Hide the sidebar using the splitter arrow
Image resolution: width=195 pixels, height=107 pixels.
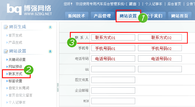[58, 87]
